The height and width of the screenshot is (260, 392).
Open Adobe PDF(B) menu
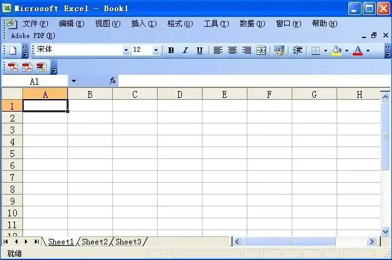coord(33,36)
